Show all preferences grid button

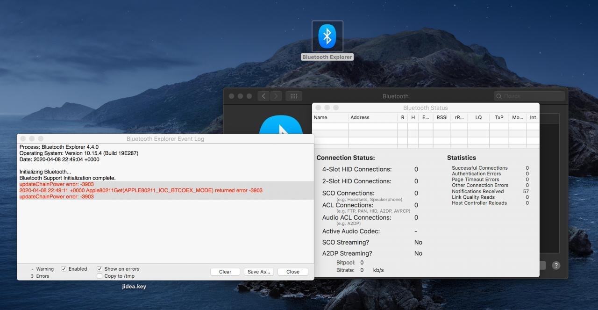[x=294, y=96]
